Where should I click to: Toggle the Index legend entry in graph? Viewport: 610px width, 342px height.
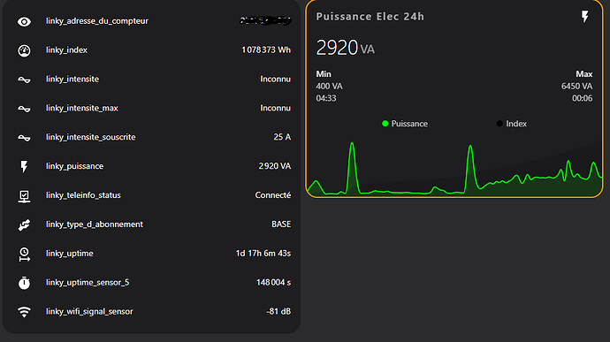[x=512, y=124]
